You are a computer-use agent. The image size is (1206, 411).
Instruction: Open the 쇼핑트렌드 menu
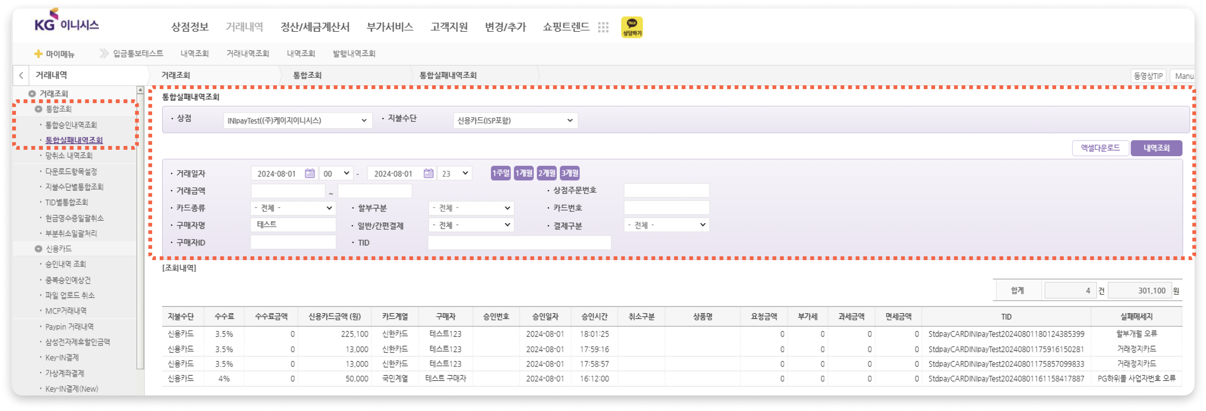(x=566, y=27)
